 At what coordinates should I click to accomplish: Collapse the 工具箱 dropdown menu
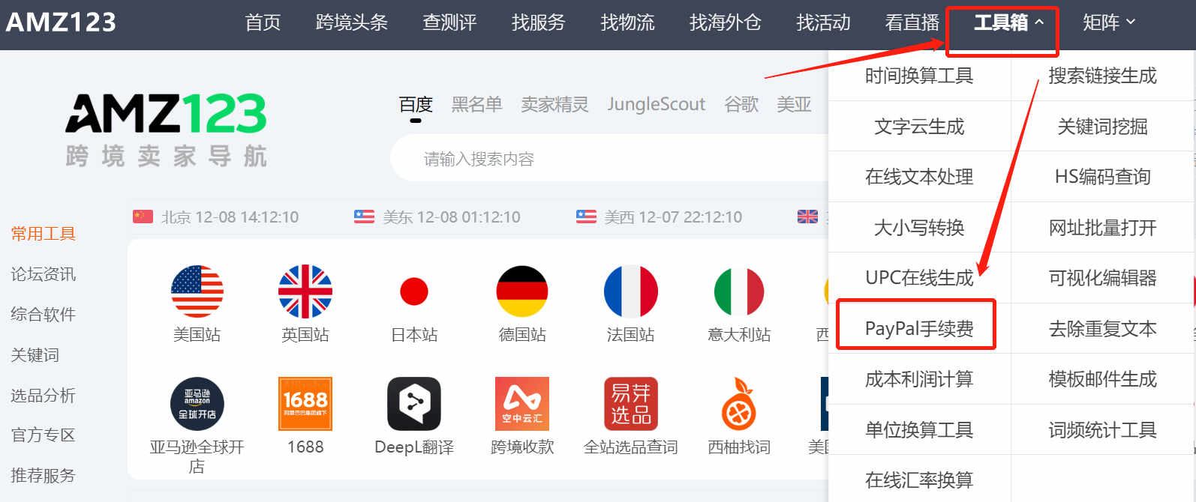pos(1008,22)
